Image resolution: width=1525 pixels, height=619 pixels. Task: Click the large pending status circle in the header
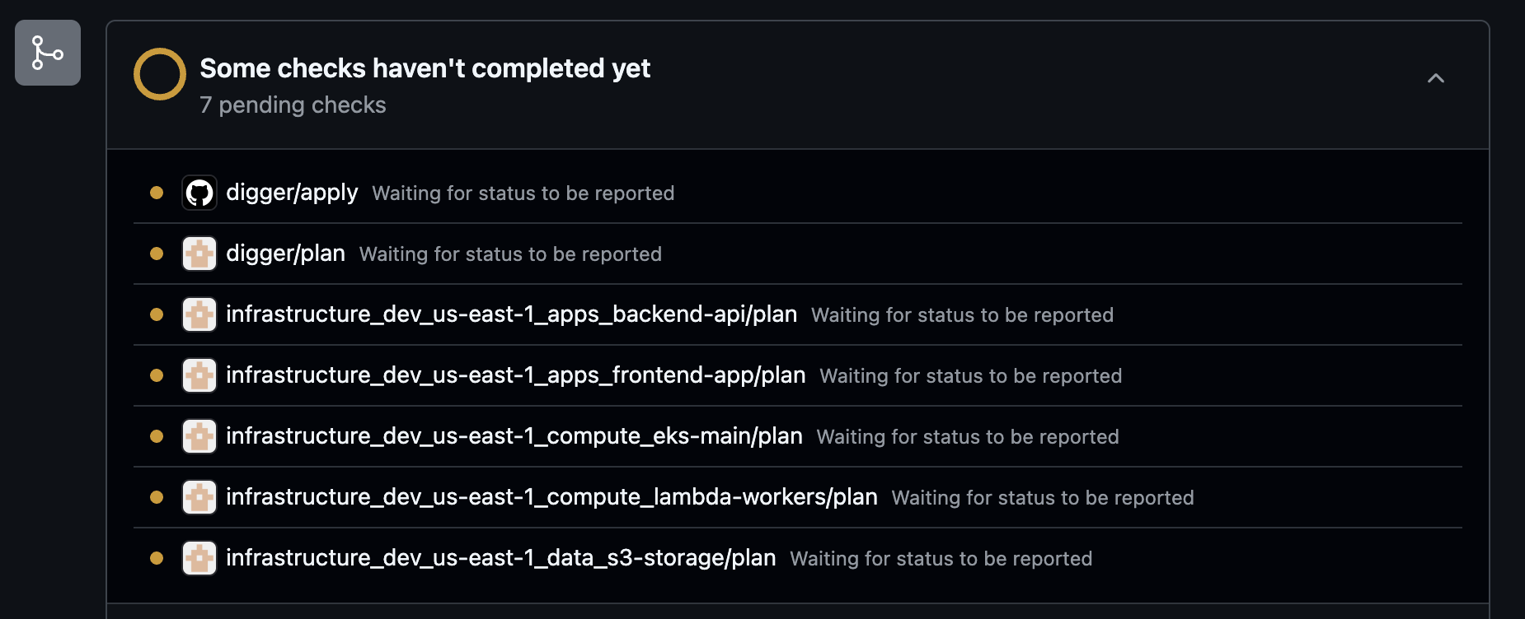[x=159, y=73]
